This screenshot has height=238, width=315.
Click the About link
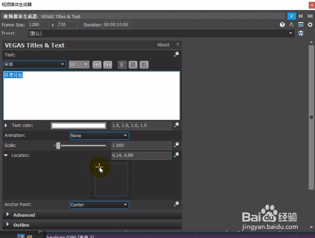point(163,45)
